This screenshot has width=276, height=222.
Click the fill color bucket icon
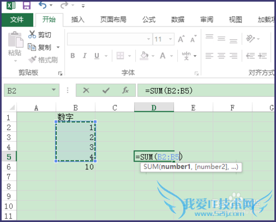pyautogui.click(x=144, y=56)
